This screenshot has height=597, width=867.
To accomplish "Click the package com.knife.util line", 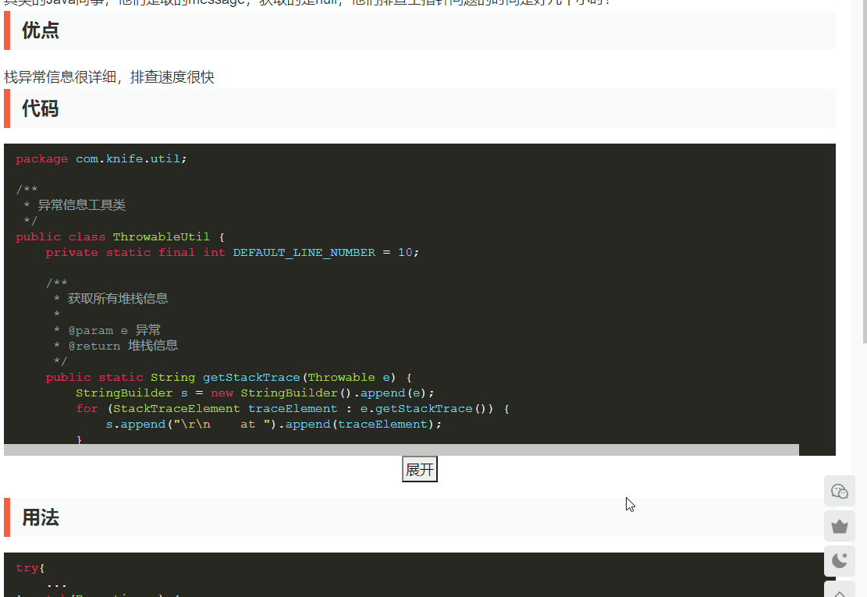I will 101,158.
